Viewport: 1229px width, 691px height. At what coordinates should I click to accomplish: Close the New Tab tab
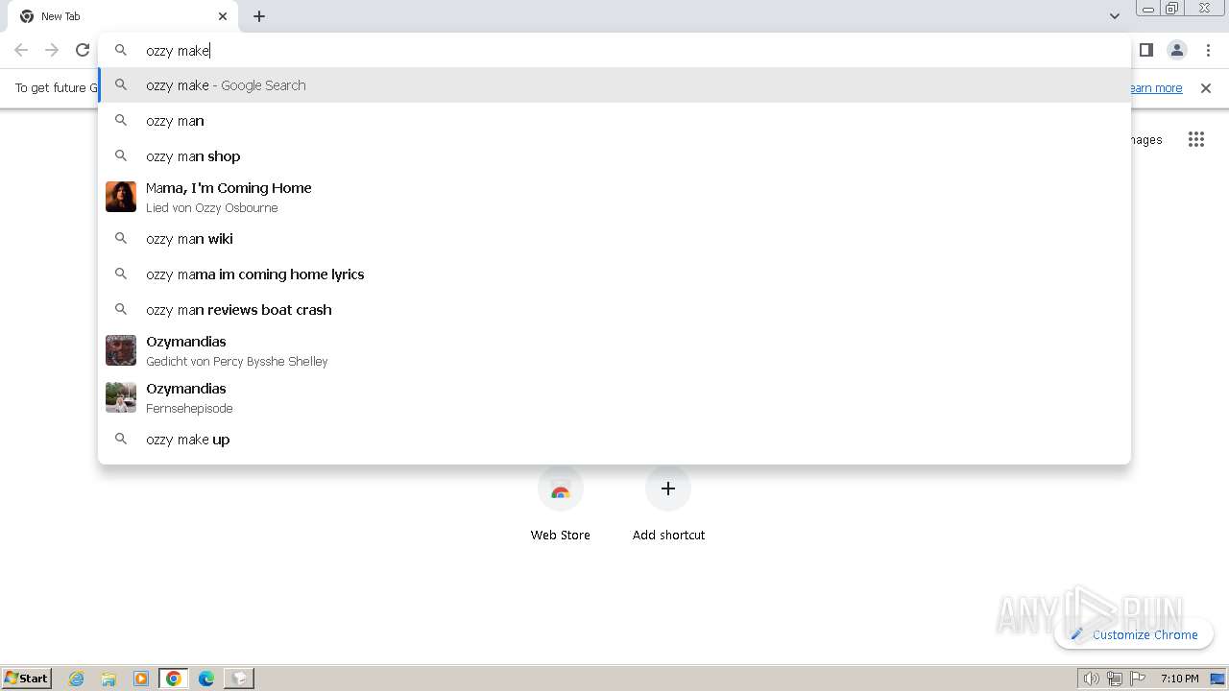point(223,16)
